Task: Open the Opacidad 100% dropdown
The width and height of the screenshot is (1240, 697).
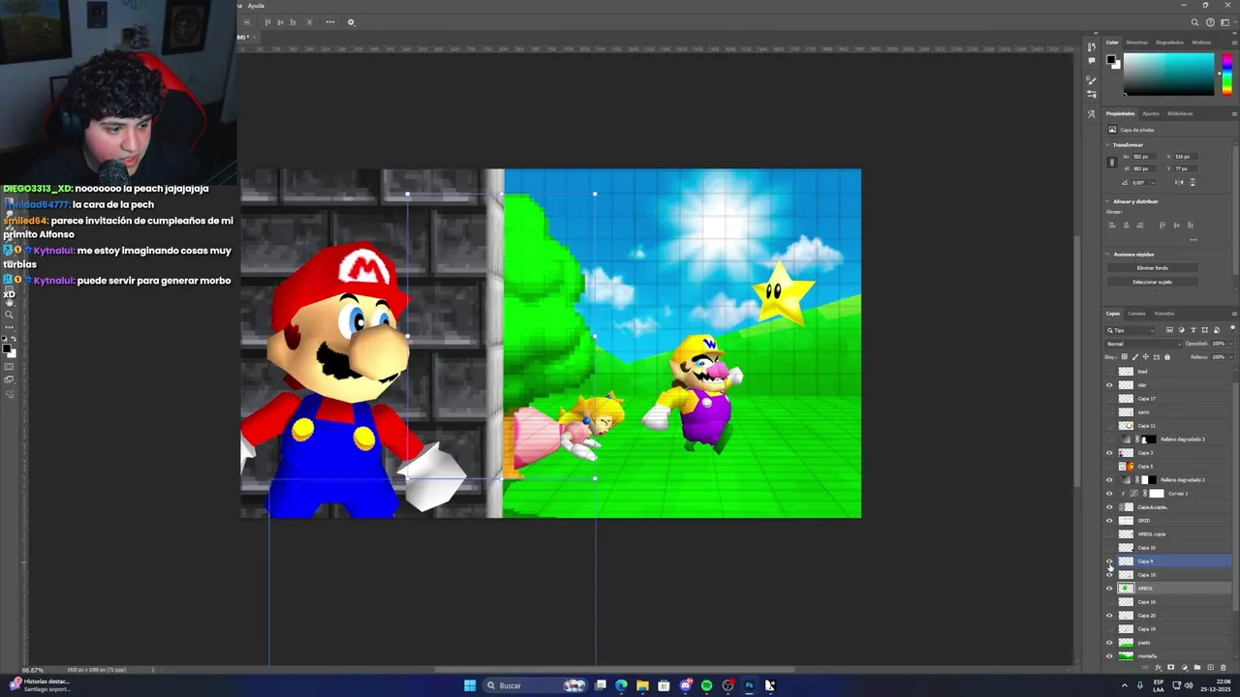Action: click(x=1231, y=344)
